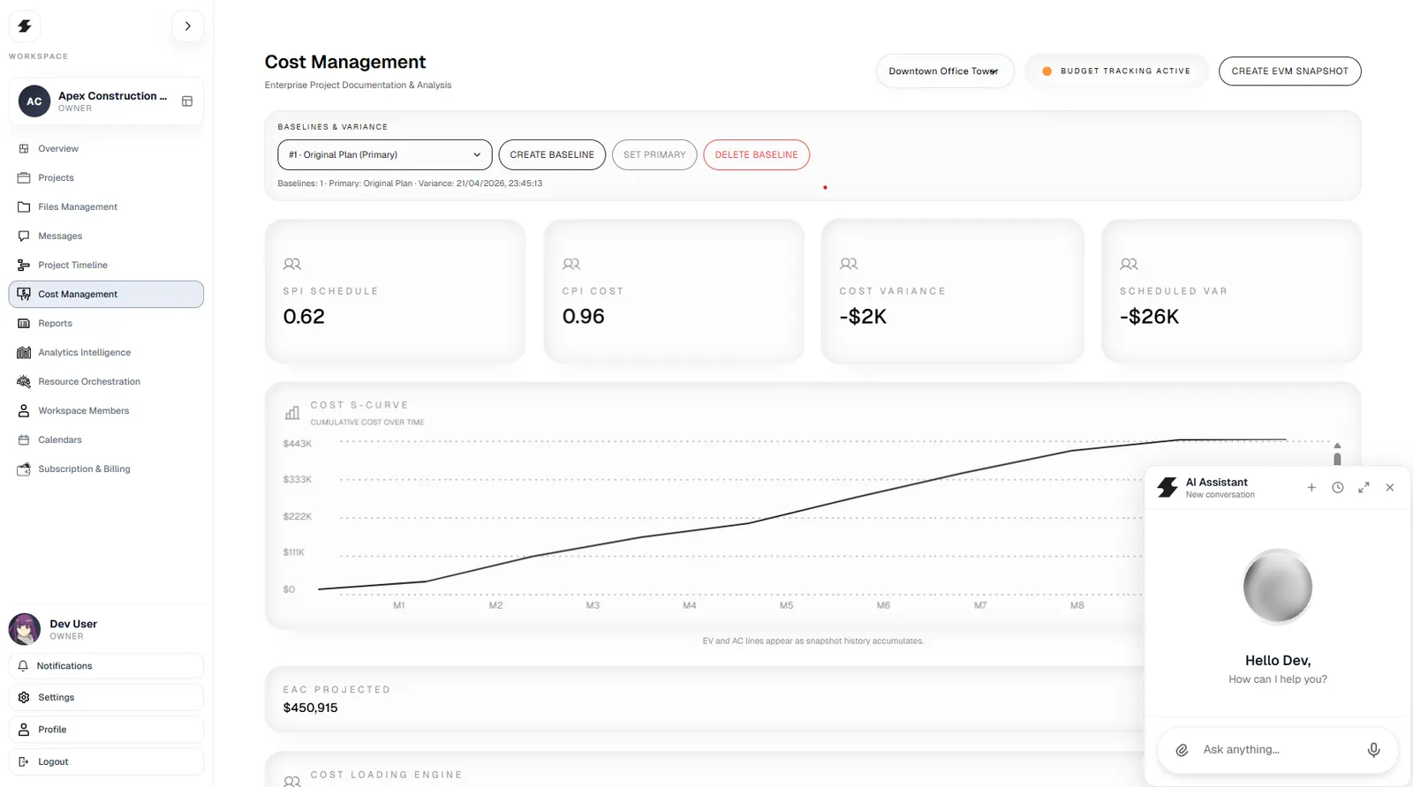Click the Settings gear icon
The image size is (1413, 787).
24,697
